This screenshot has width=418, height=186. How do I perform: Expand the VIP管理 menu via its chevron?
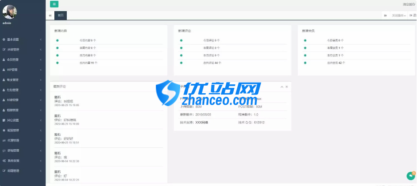[41, 70]
